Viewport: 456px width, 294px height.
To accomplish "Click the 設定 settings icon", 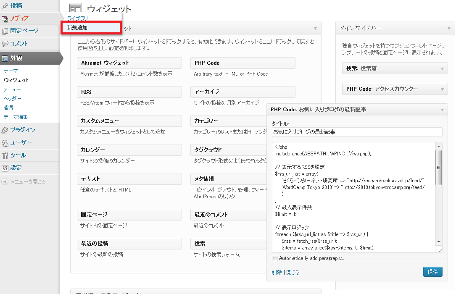I will tap(5, 168).
